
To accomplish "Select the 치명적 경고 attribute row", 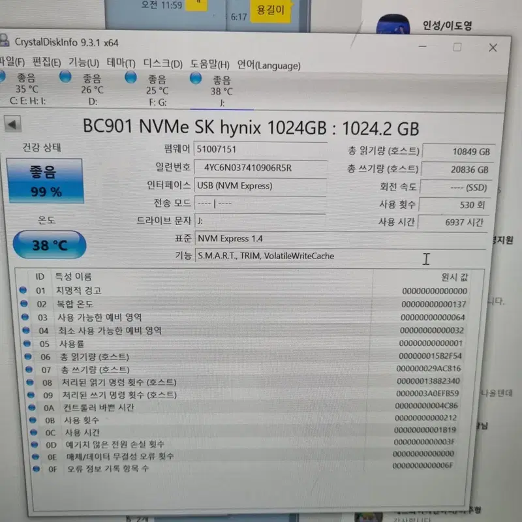I will click(245, 290).
